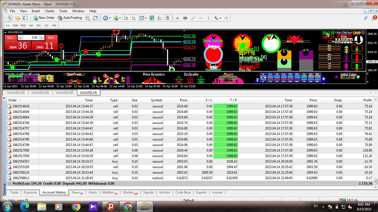
Task: Switch to the Trade tab
Action: (14, 192)
